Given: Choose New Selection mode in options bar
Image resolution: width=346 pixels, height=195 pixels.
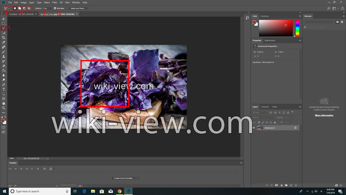Looking at the screenshot, I should [x=15, y=8].
